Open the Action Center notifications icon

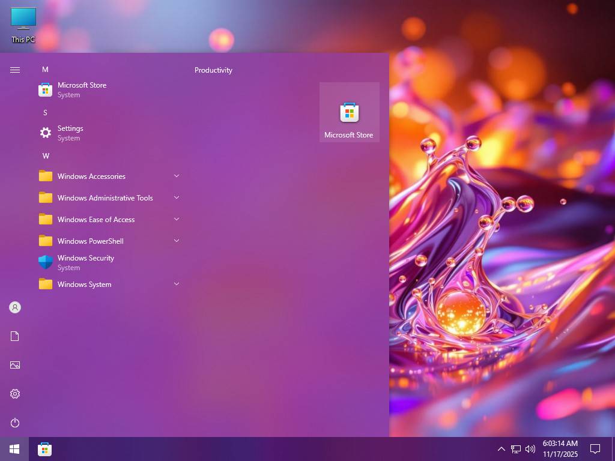click(x=595, y=449)
